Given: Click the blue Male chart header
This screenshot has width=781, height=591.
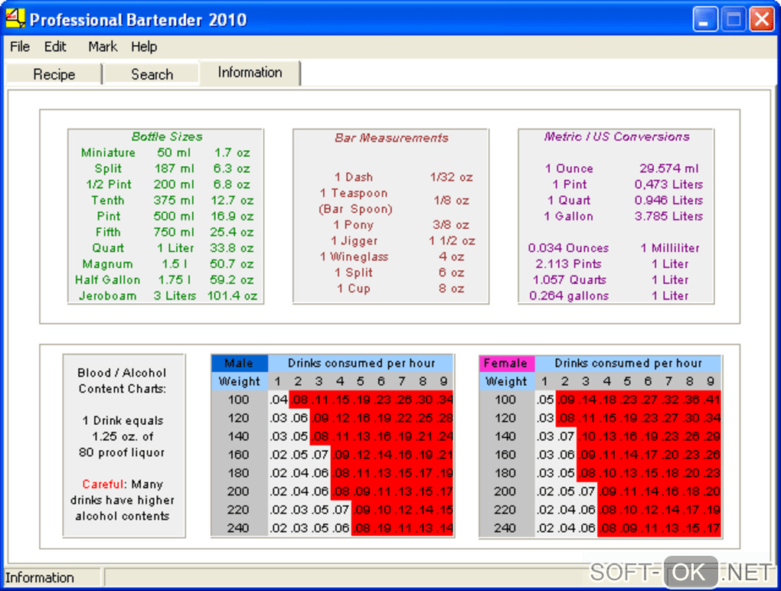Looking at the screenshot, I should coord(239,364).
